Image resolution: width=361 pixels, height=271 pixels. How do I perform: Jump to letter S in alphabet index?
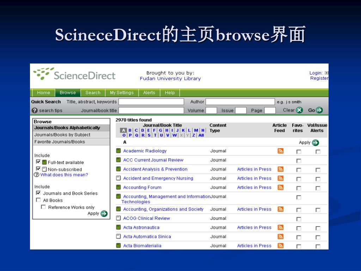(x=149, y=135)
